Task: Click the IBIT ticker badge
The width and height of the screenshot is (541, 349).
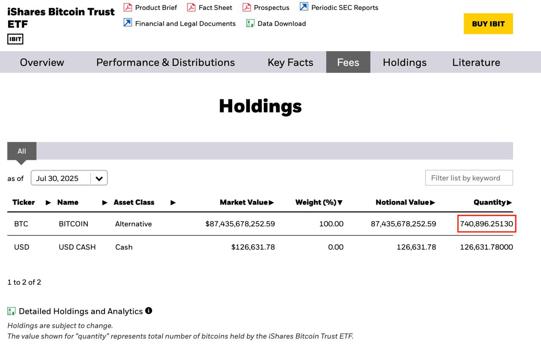Action: 15,39
